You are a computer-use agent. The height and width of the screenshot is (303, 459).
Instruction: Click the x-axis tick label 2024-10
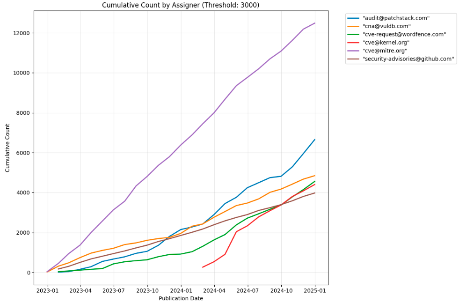click(282, 291)
